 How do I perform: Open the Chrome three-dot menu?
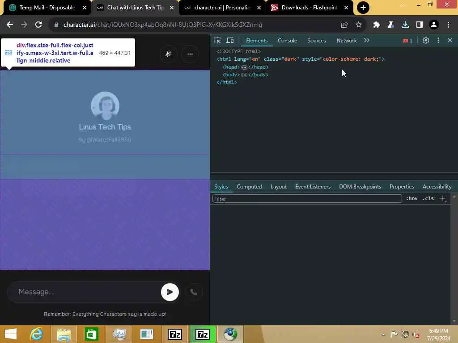pos(448,25)
